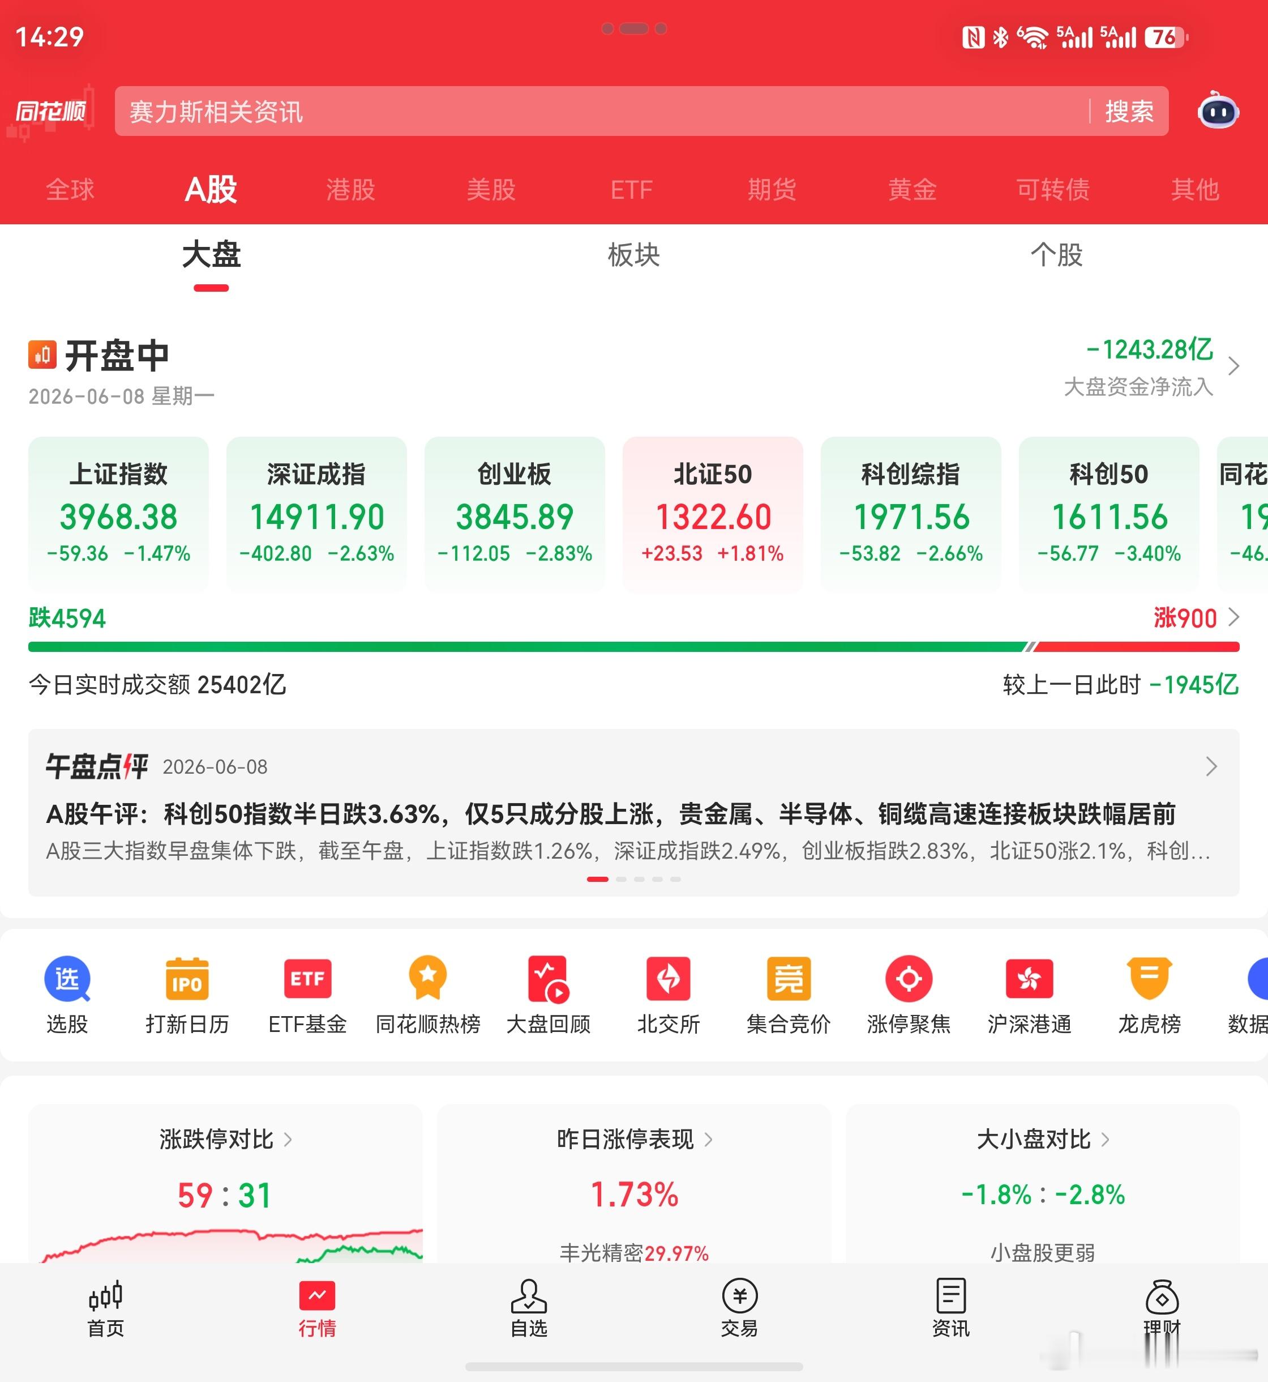This screenshot has height=1382, width=1268.
Task: Tap 今日实时成交额 25402亿 text
Action: 157,684
